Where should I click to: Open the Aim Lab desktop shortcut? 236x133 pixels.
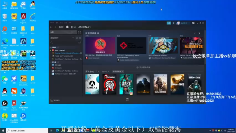23,42
